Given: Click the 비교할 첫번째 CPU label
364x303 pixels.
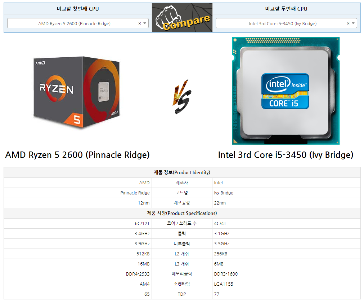Looking at the screenshot, I should [78, 9].
